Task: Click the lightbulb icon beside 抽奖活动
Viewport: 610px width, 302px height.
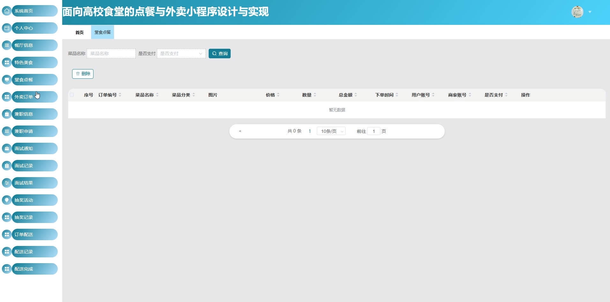Action: (7, 200)
